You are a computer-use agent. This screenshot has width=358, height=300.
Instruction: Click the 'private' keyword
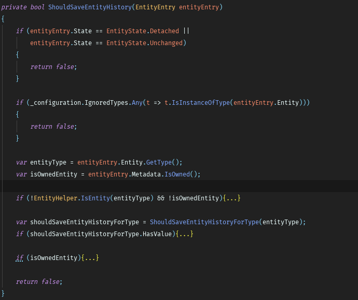pyautogui.click(x=14, y=7)
